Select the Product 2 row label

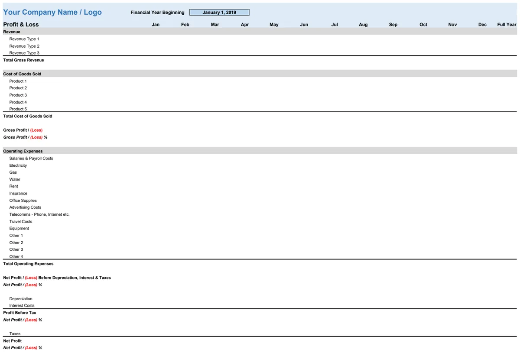click(x=18, y=88)
